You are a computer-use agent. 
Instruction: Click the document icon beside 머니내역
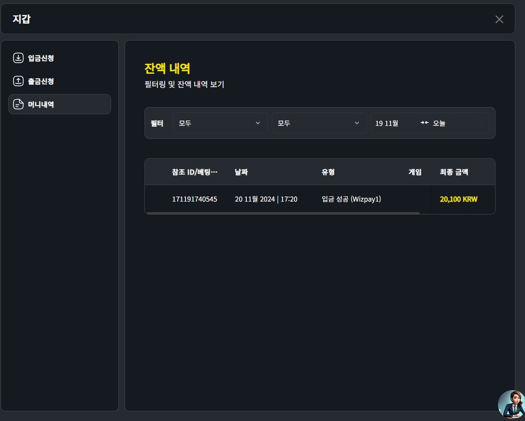[18, 104]
